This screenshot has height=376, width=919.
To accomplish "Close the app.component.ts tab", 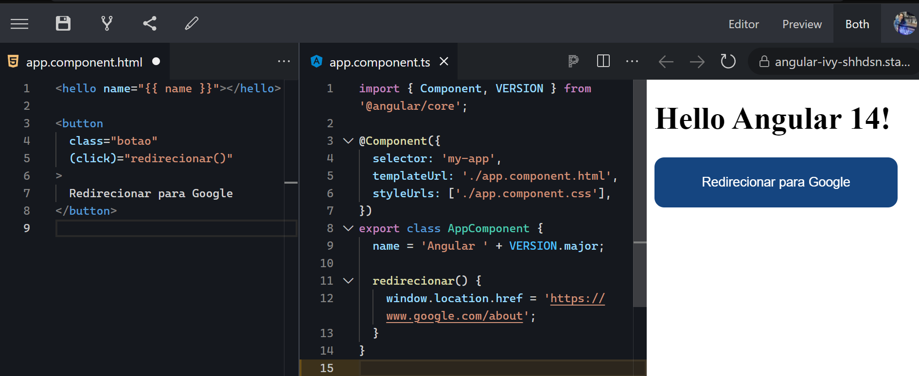I will point(443,61).
